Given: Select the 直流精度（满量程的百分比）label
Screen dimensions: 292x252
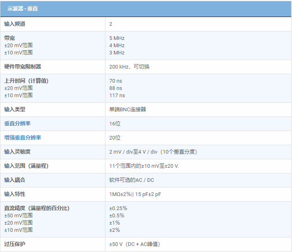Looking at the screenshot, I should click(x=37, y=208).
